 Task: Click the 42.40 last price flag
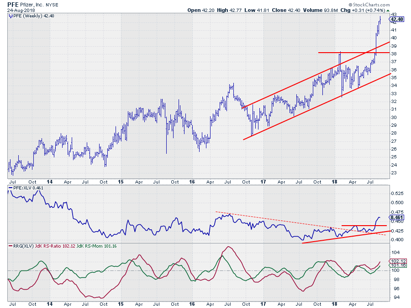[395, 19]
